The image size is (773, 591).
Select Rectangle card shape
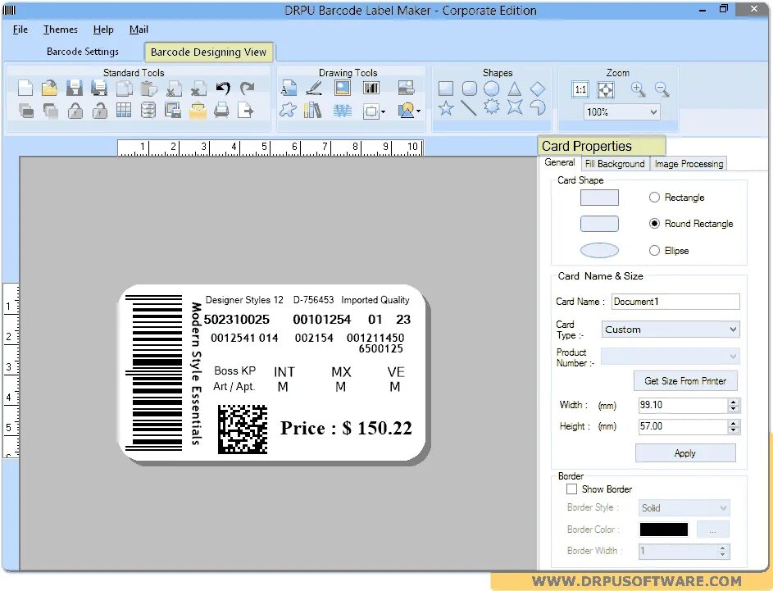[x=654, y=198]
